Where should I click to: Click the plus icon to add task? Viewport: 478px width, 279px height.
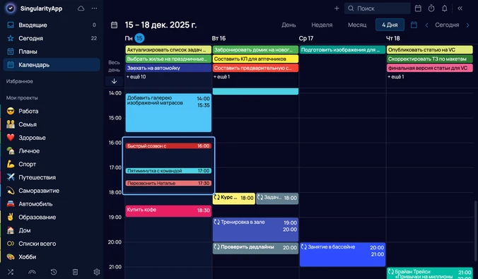[x=337, y=8]
